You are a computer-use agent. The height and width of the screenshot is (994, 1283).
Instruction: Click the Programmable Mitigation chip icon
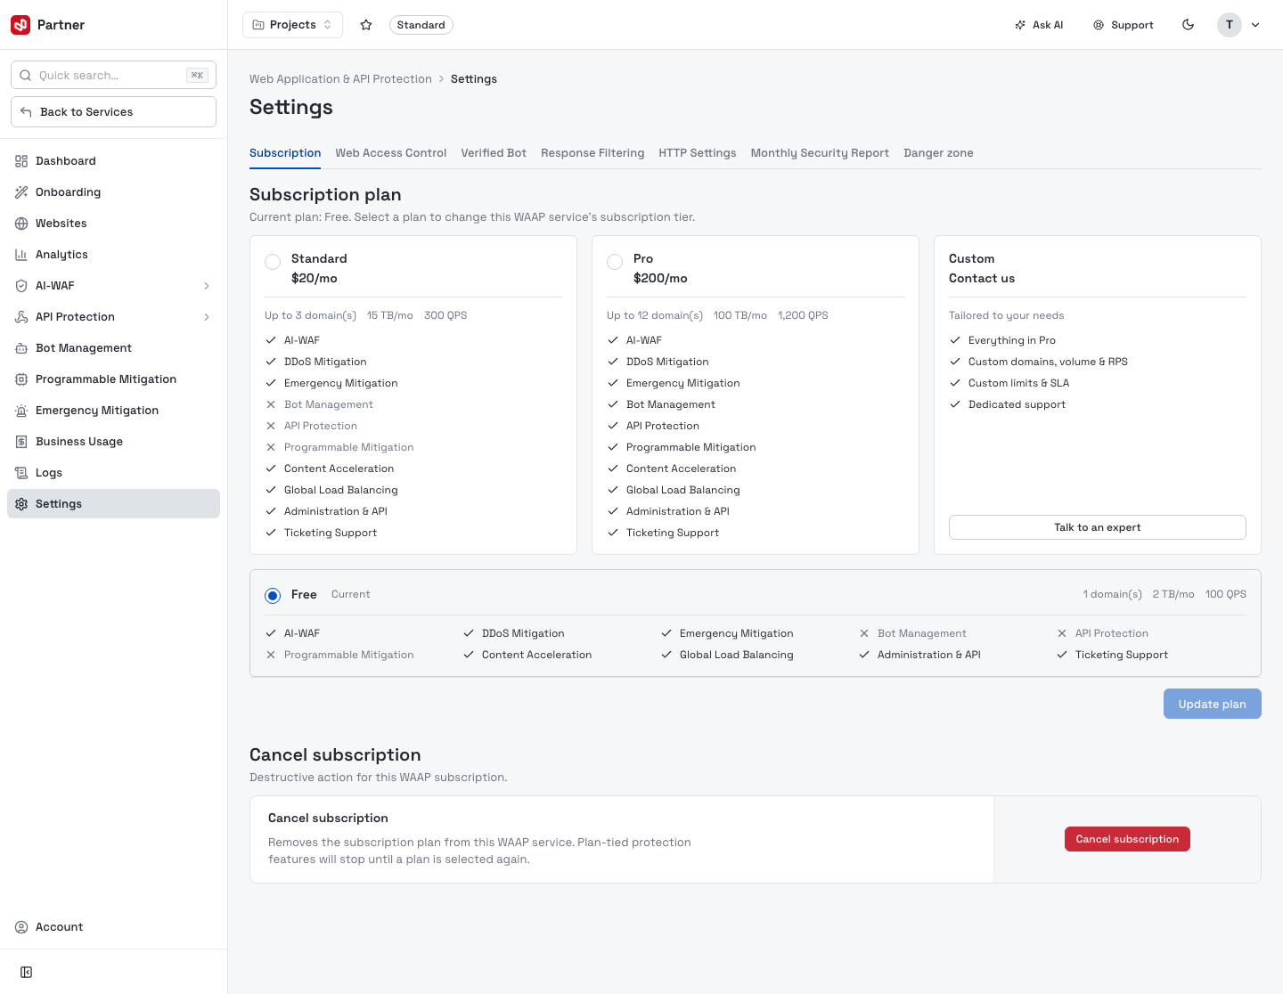click(21, 379)
